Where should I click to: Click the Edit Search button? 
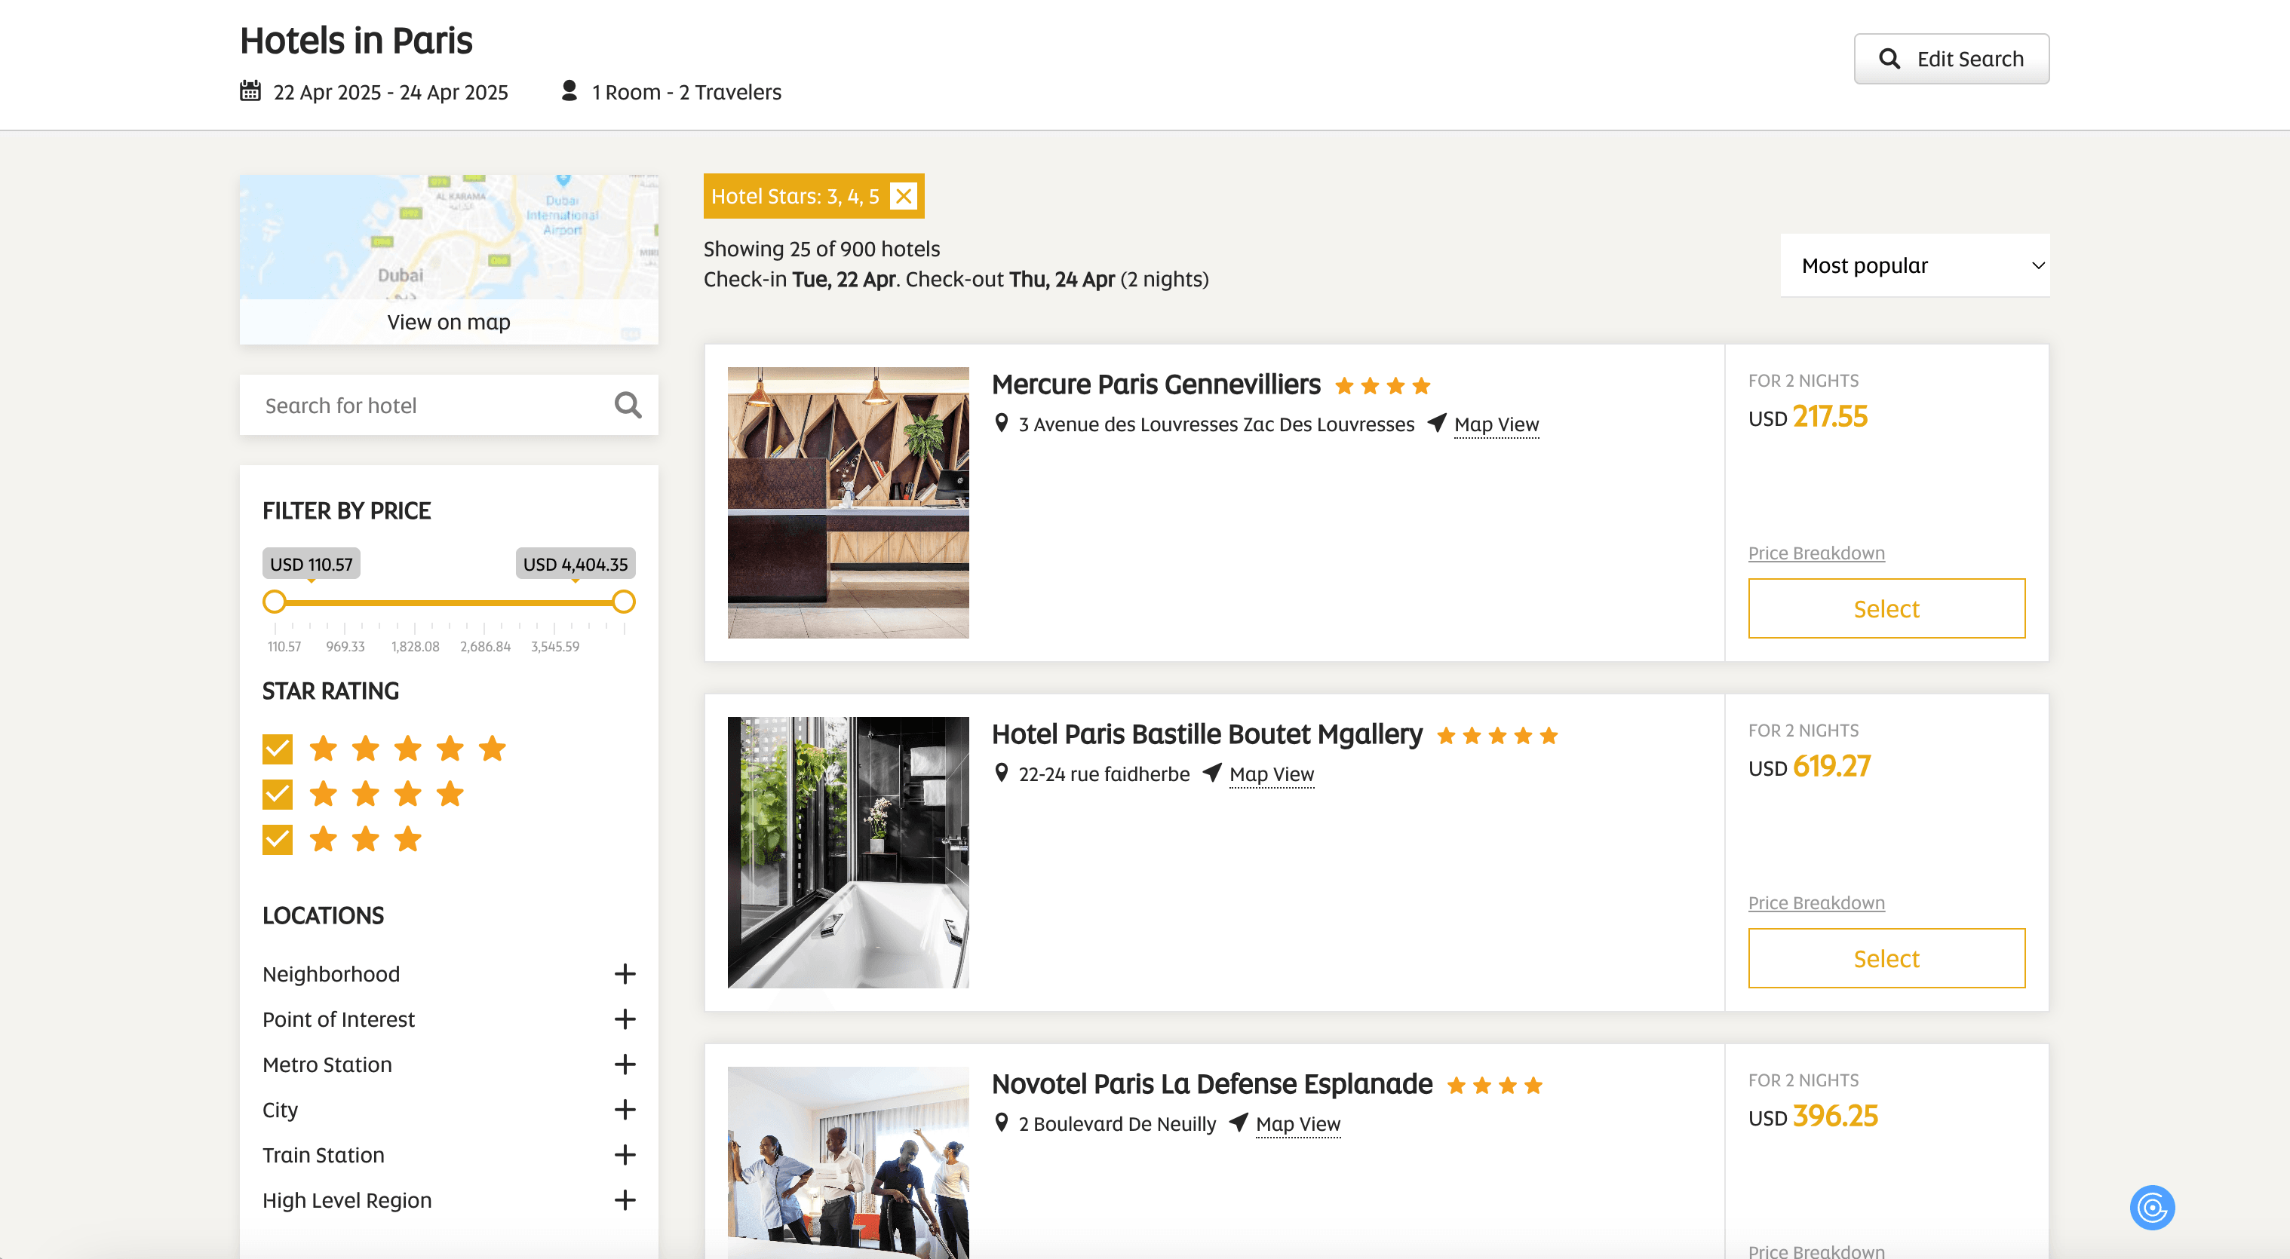(x=1951, y=59)
